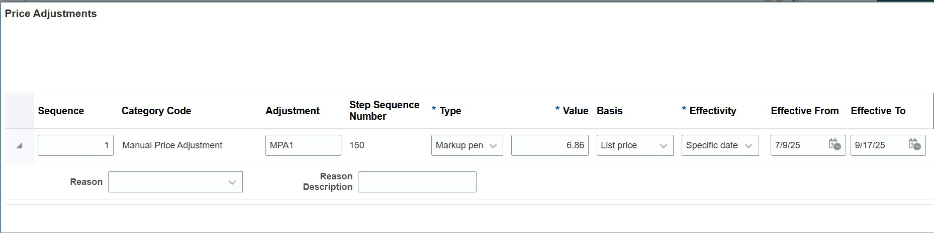Click the Reason Description text box
This screenshot has width=934, height=233.
click(417, 182)
